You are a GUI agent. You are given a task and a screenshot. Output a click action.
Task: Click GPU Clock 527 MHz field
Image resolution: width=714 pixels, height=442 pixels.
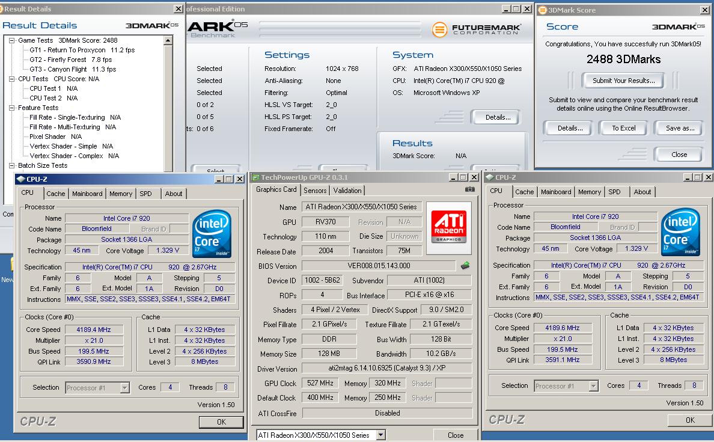pyautogui.click(x=320, y=383)
